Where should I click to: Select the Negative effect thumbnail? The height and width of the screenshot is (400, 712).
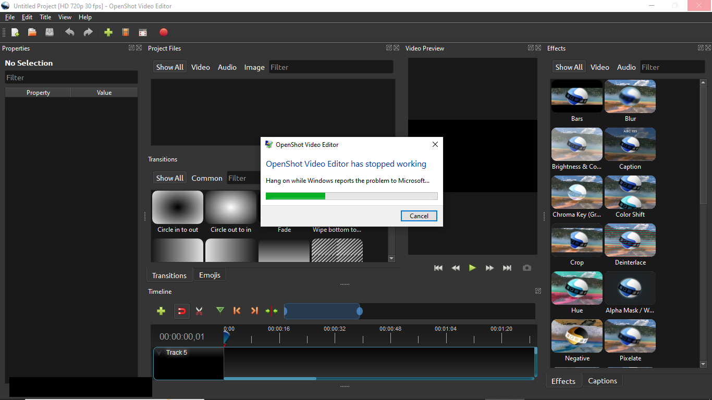point(577,336)
